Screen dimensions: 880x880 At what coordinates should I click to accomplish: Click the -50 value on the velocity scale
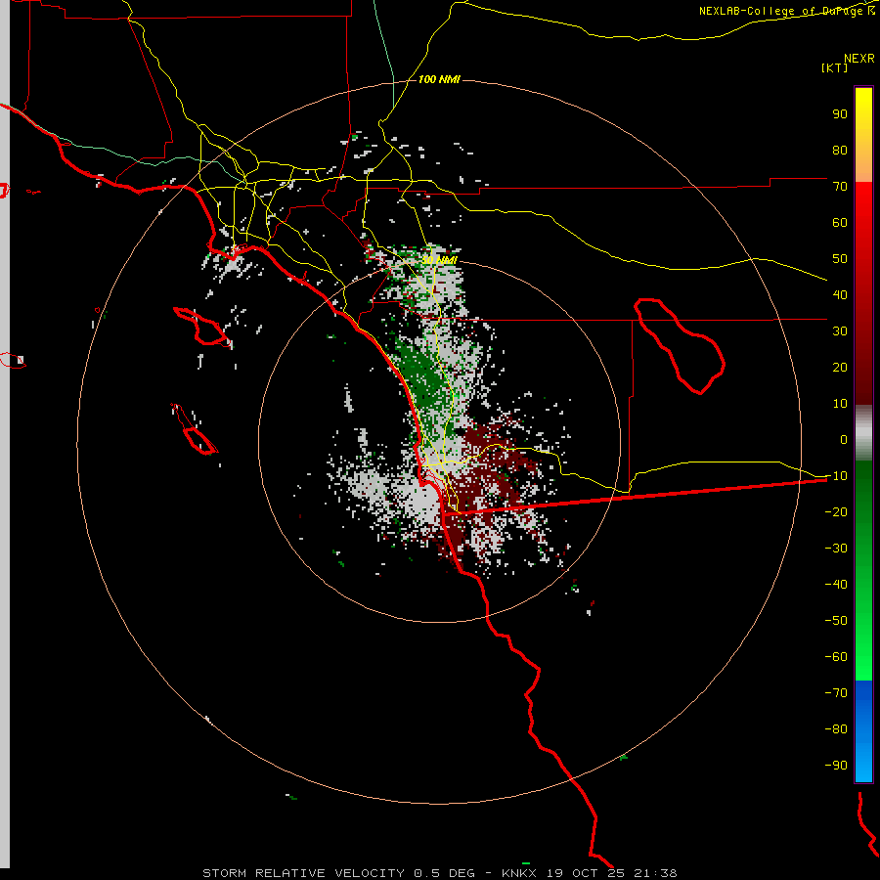pos(836,621)
